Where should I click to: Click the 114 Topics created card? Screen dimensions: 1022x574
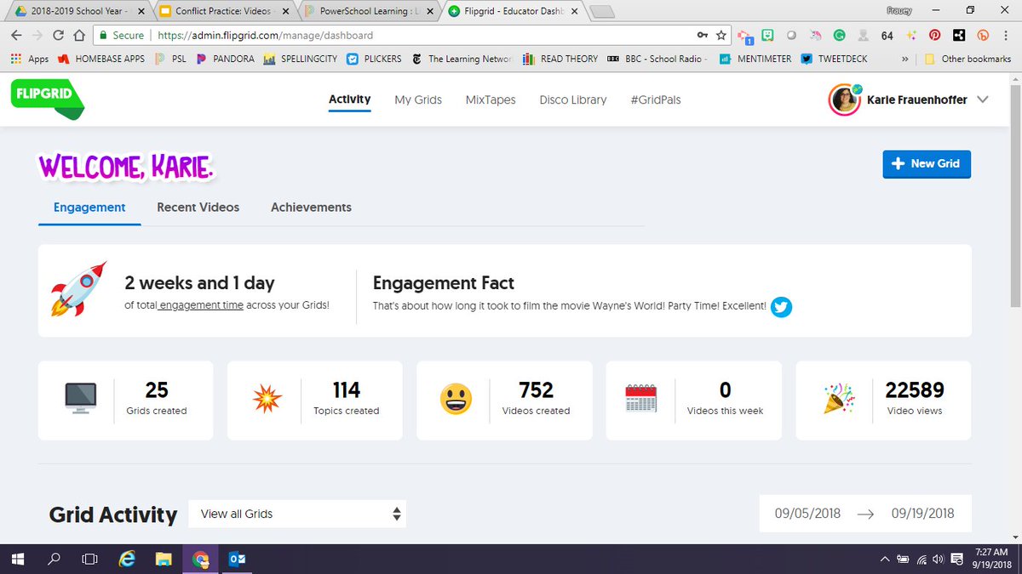click(x=315, y=401)
